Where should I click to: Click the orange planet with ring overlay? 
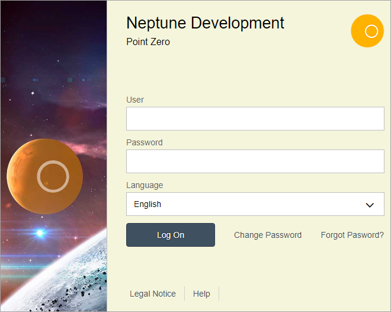tap(45, 176)
